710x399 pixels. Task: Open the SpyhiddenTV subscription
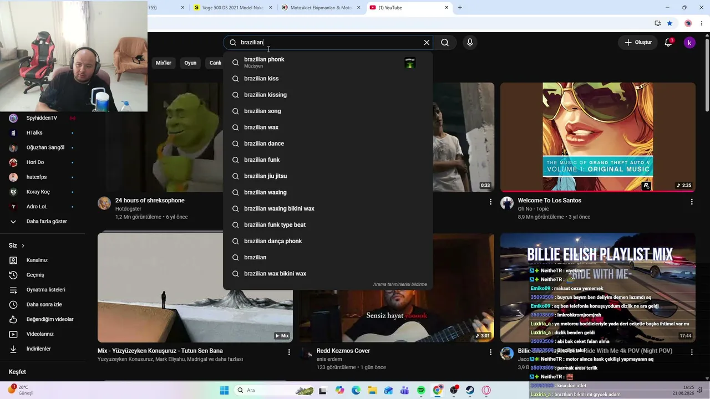tap(43, 118)
